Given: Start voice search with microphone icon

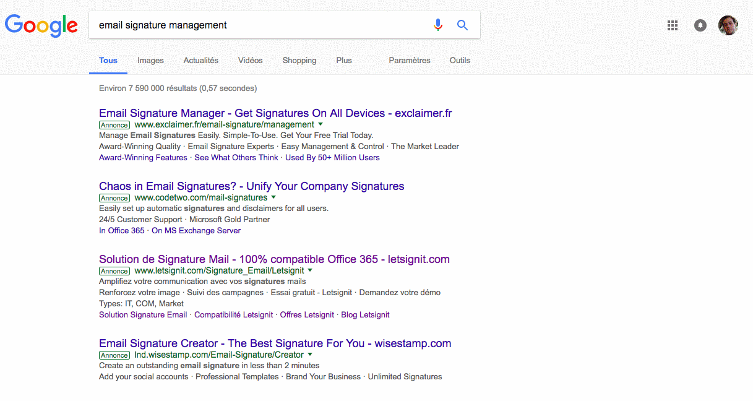Looking at the screenshot, I should pos(438,25).
